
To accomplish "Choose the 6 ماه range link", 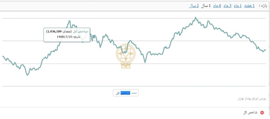I will coord(217,6).
